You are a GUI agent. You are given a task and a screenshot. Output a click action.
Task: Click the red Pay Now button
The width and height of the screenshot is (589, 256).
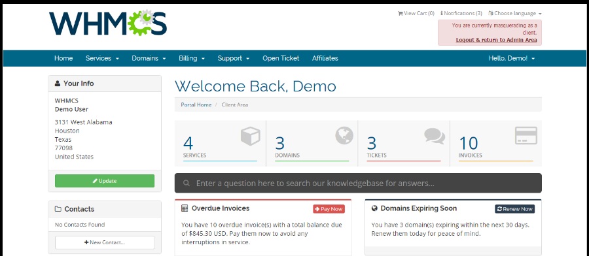(329, 209)
